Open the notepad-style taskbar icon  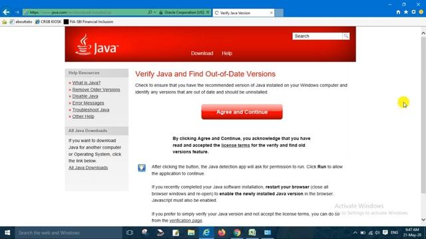(x=176, y=233)
